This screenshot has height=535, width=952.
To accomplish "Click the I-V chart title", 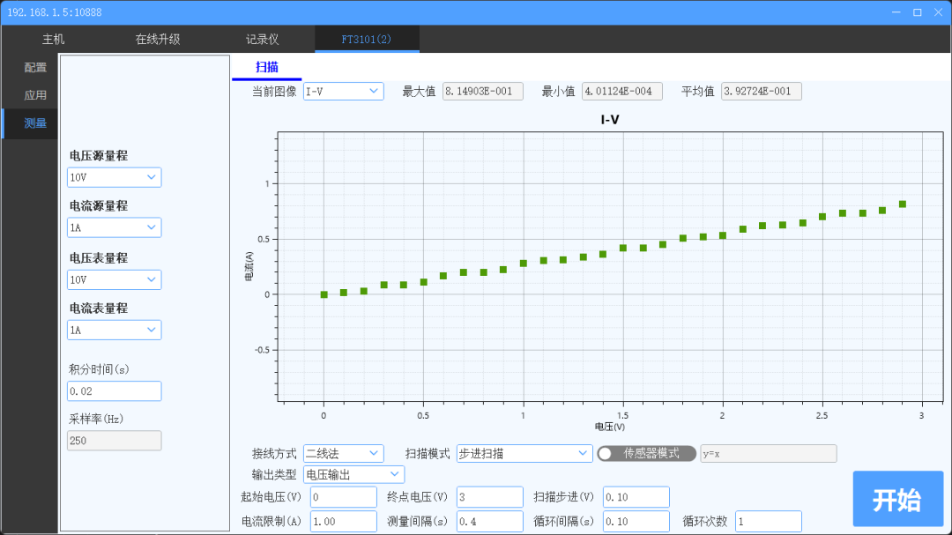I will [610, 120].
